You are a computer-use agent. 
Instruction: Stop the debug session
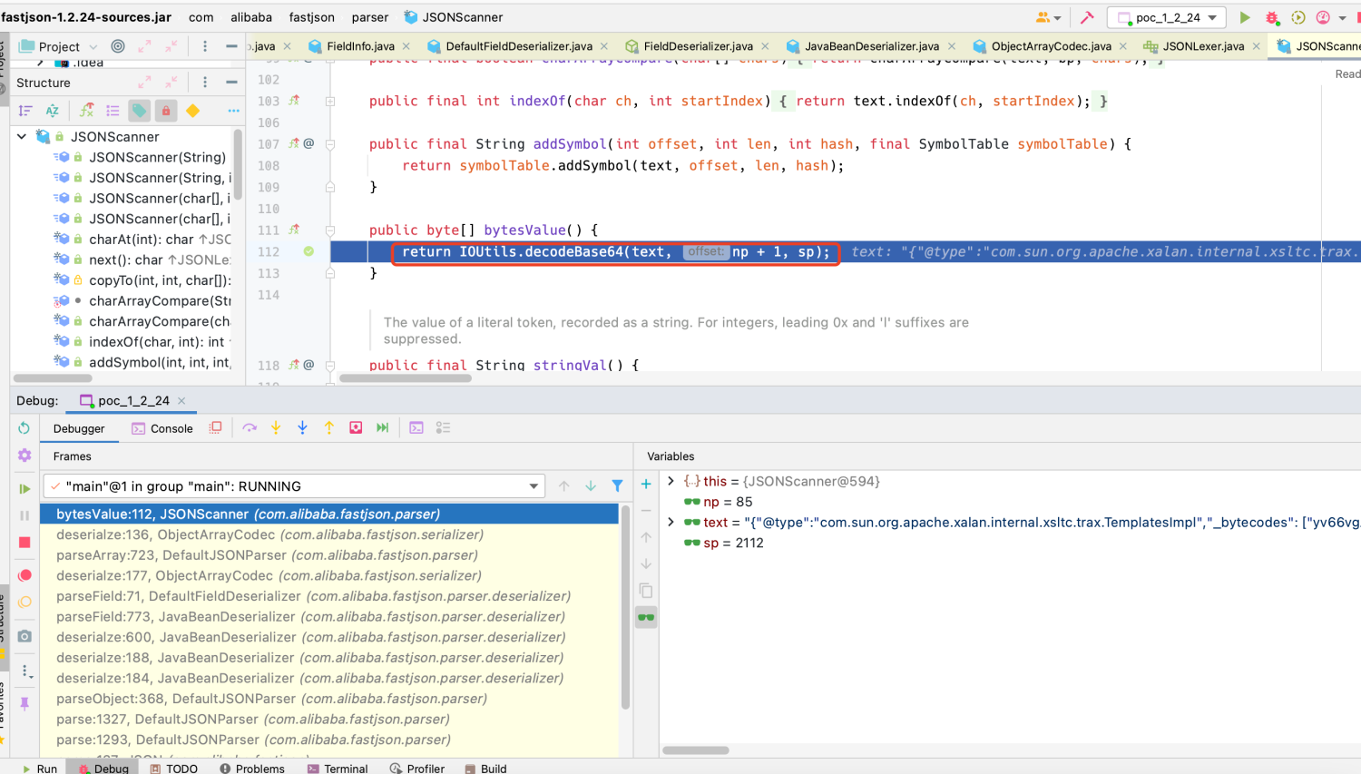click(x=24, y=543)
